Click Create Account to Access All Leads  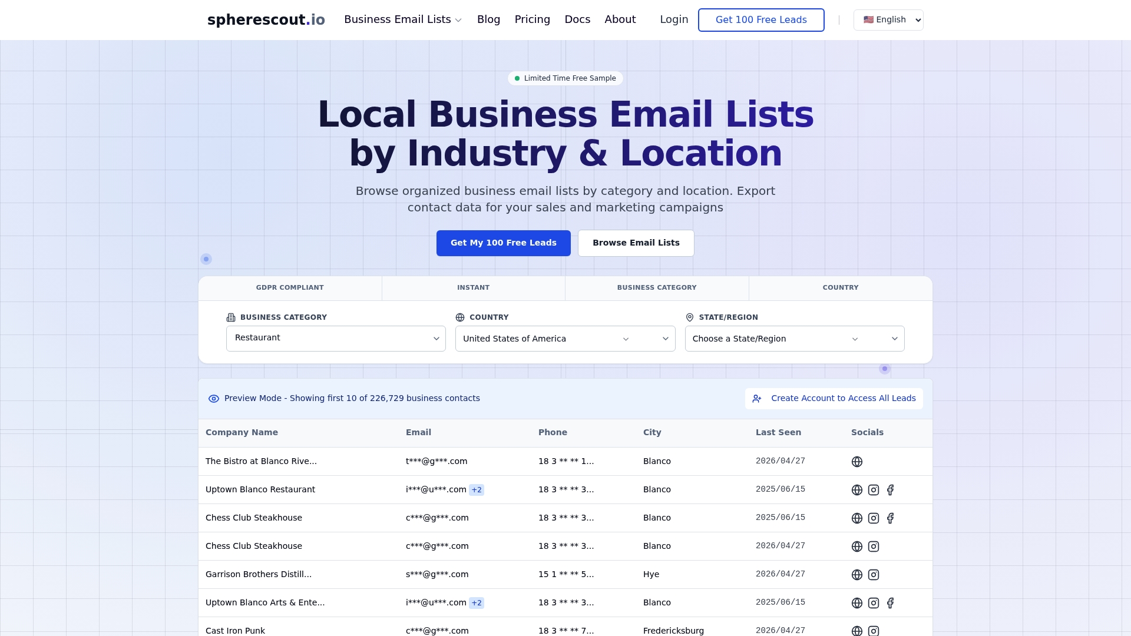834,399
